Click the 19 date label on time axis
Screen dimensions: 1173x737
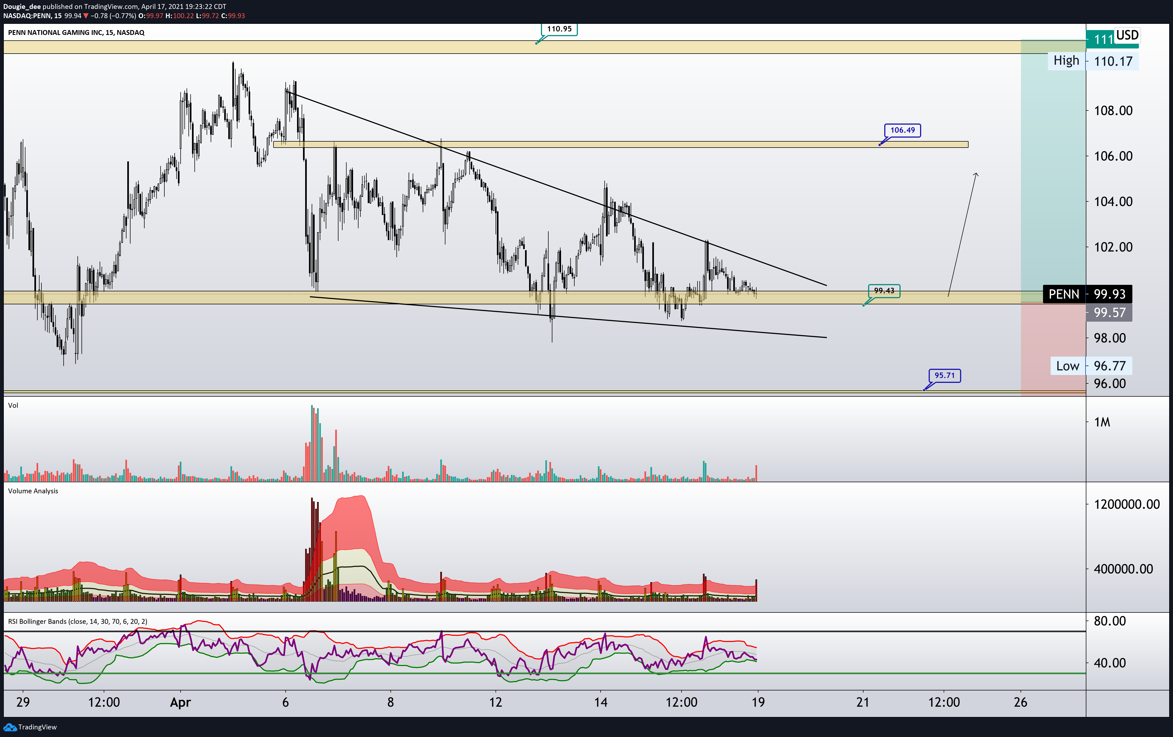click(x=758, y=702)
